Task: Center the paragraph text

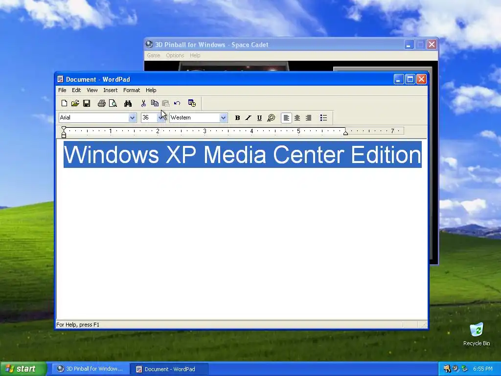Action: tap(297, 118)
